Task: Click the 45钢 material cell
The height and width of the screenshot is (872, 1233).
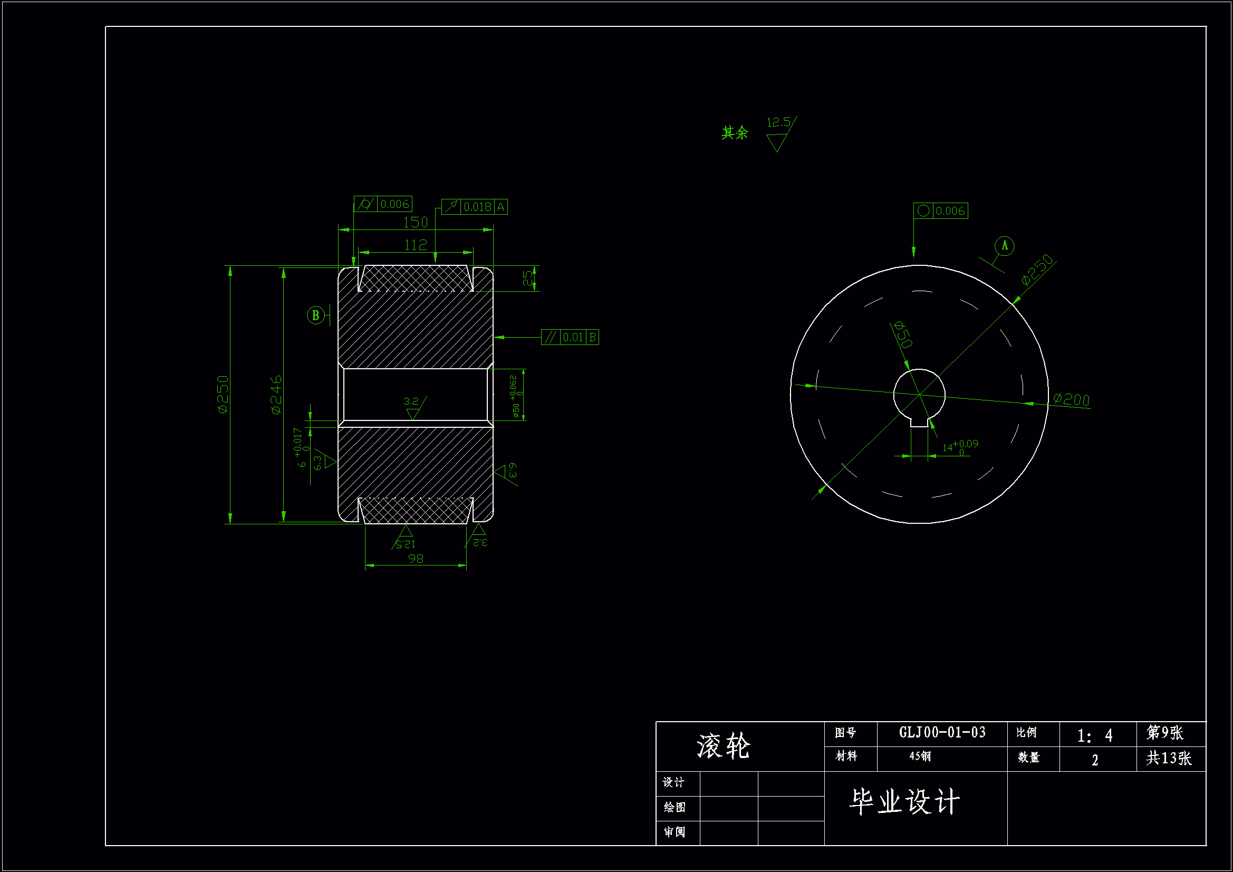Action: point(920,756)
